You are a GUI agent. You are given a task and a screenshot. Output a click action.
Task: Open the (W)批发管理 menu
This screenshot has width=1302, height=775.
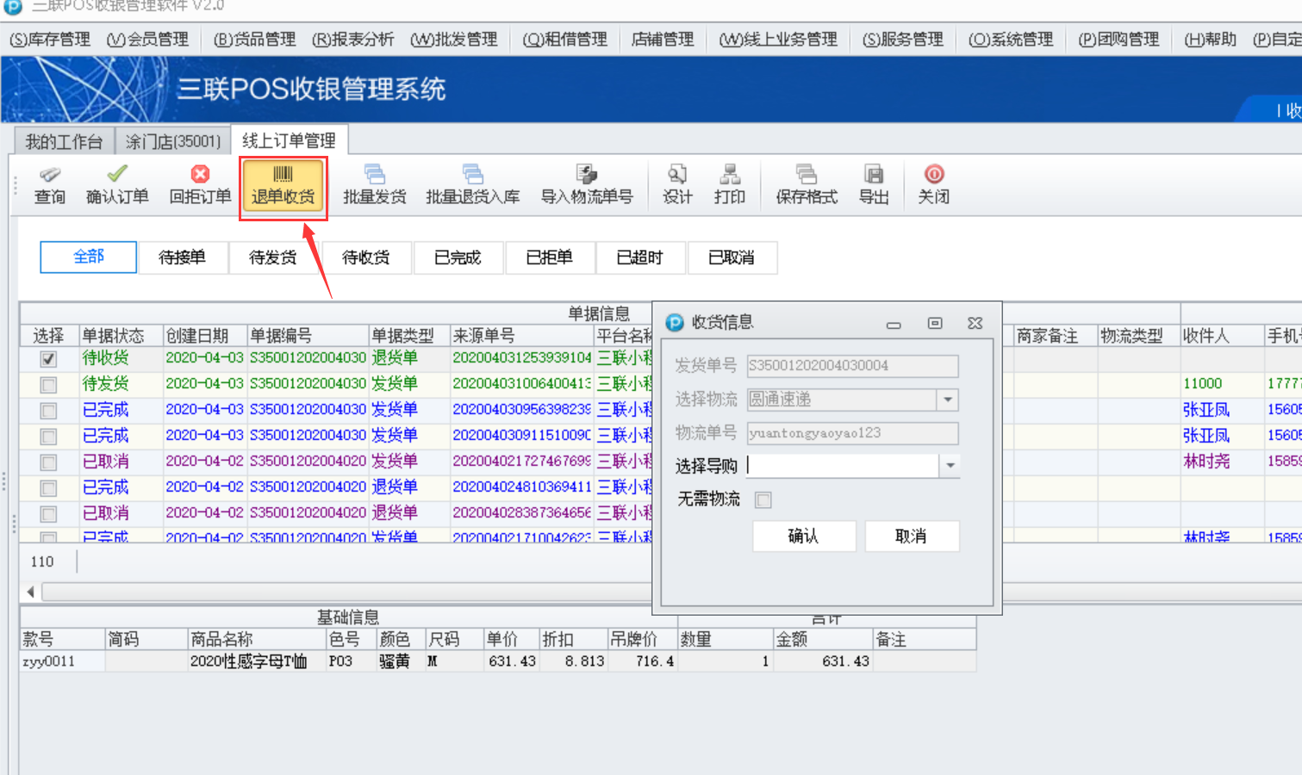pyautogui.click(x=454, y=40)
